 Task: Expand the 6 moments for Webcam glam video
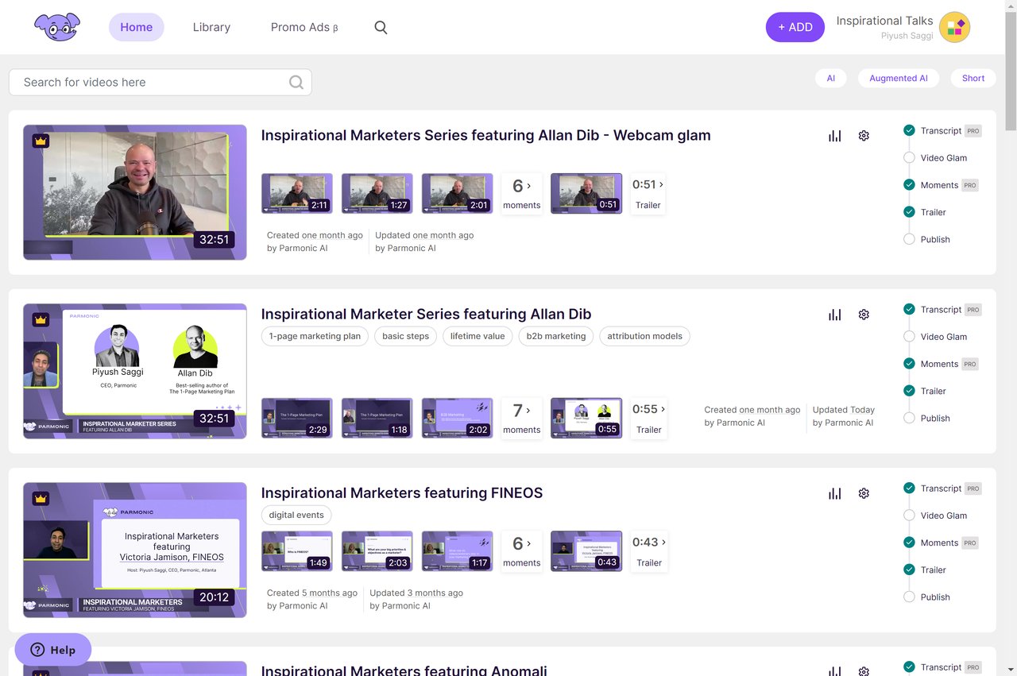[x=521, y=193]
